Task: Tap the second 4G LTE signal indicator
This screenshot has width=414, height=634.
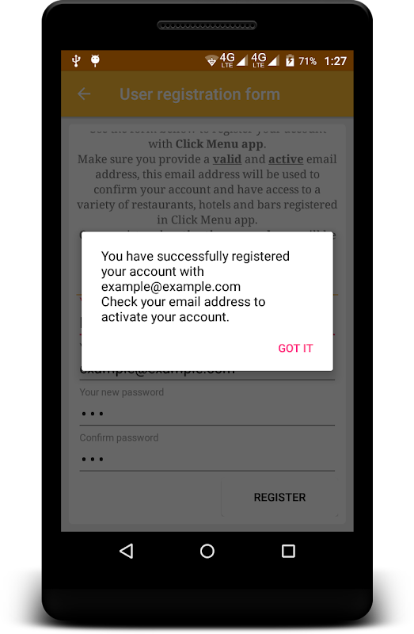Action: click(264, 60)
